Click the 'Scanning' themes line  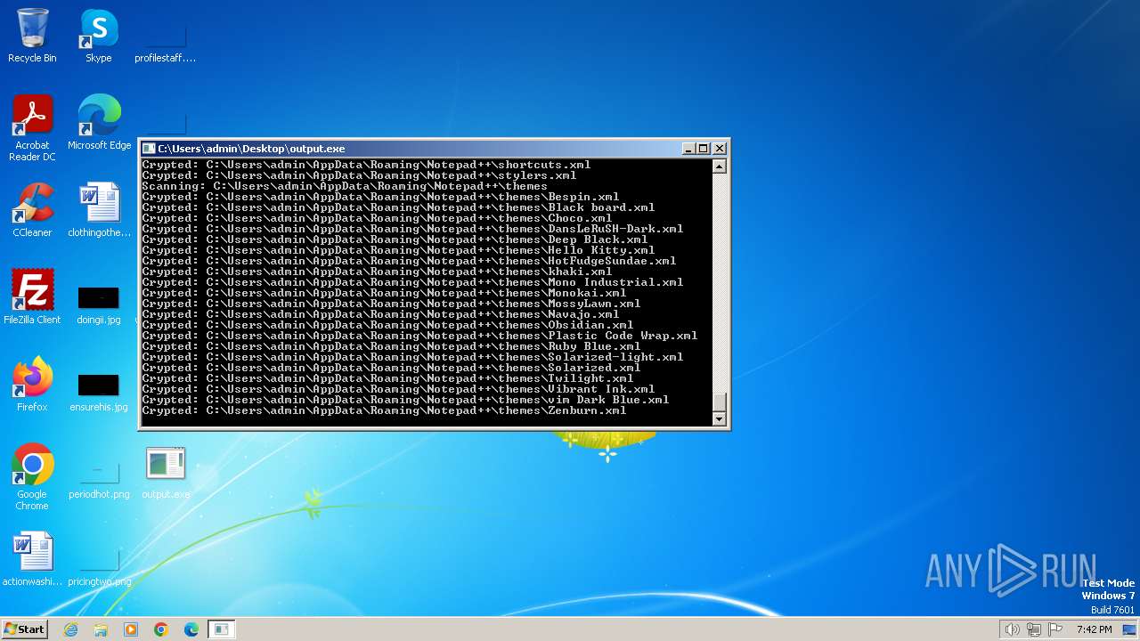(345, 186)
